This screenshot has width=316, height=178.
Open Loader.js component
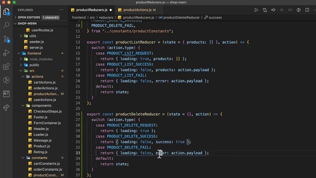(x=40, y=134)
